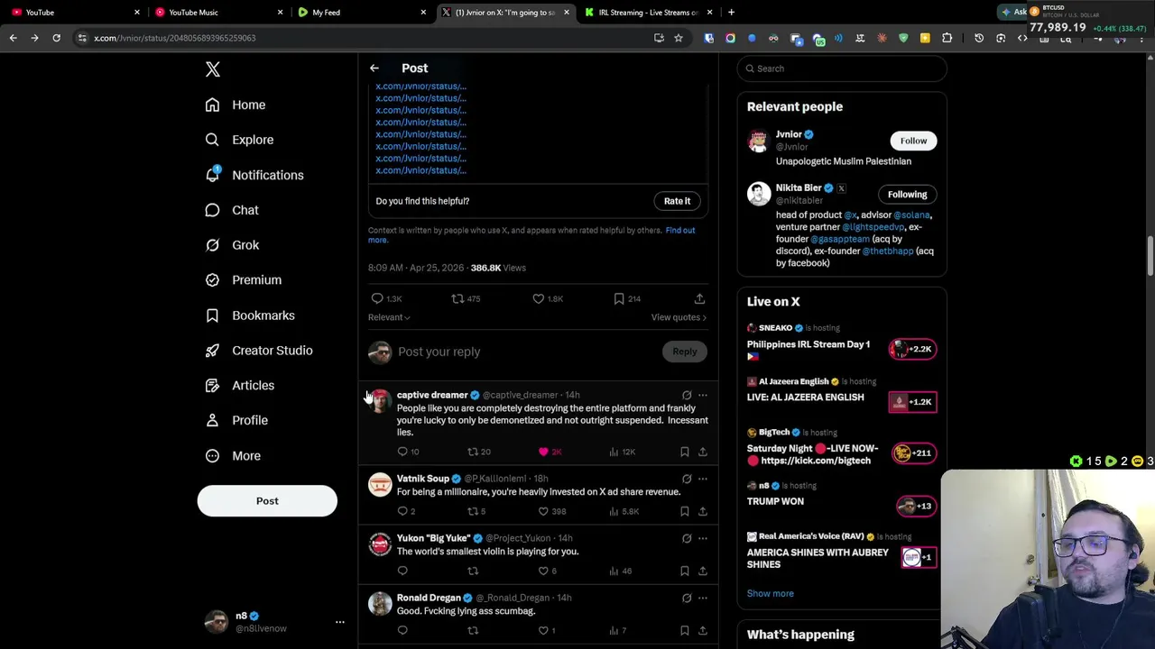Go back in the browser
Viewport: 1155px width, 649px height.
click(x=14, y=38)
